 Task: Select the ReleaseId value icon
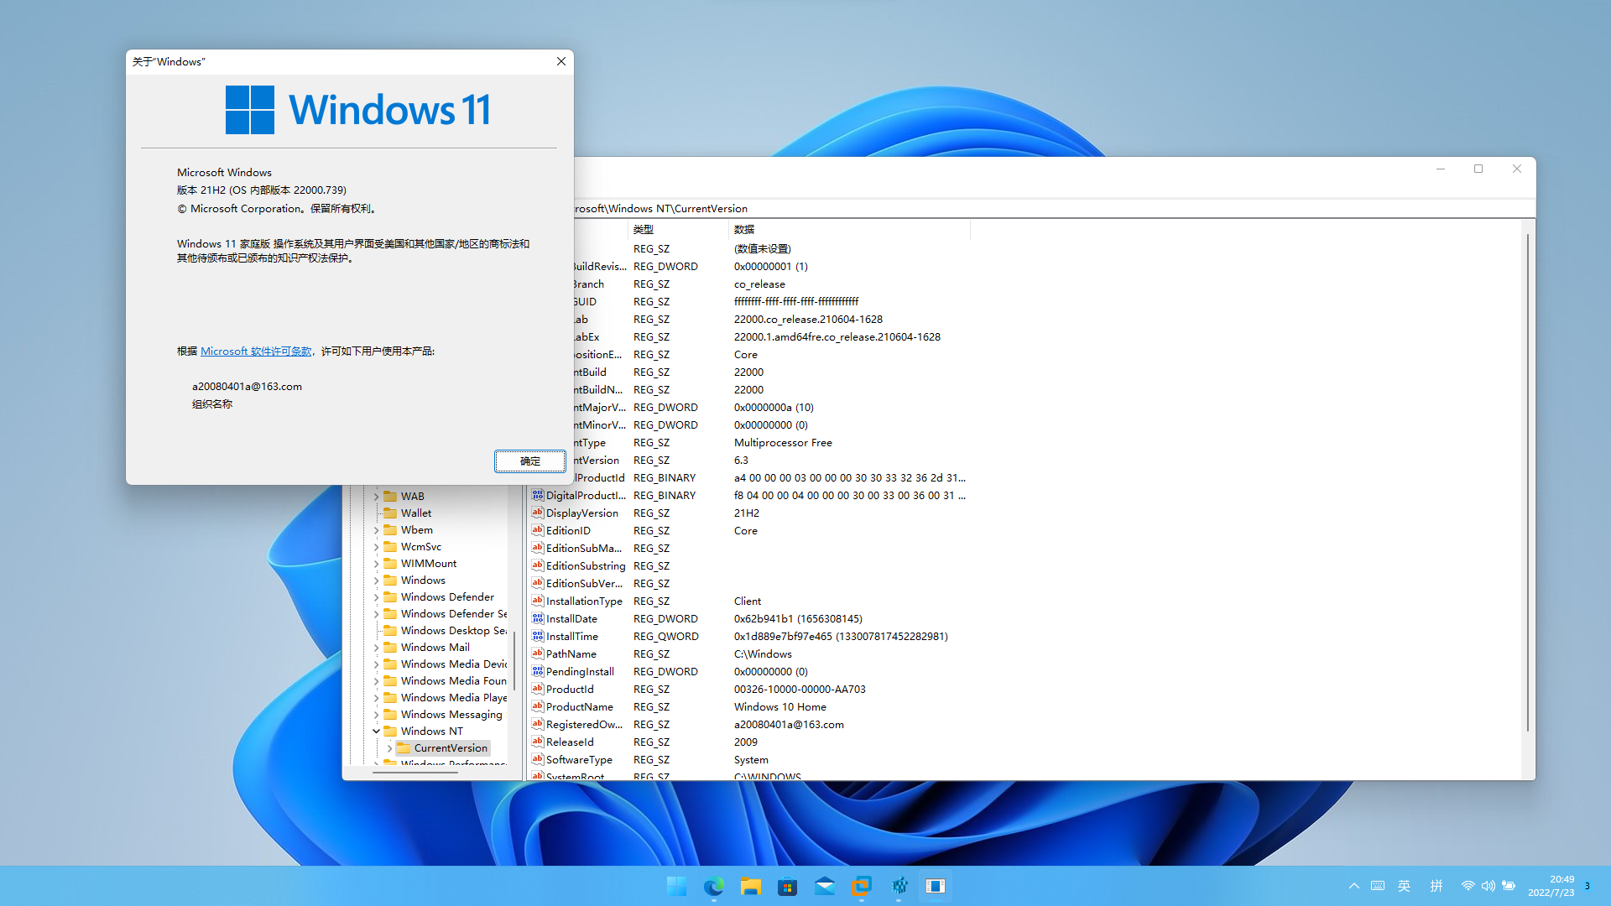(538, 742)
